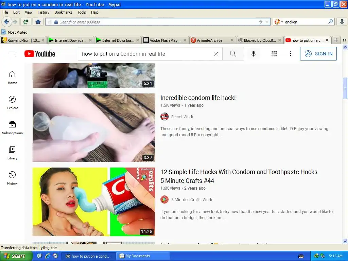The height and width of the screenshot is (261, 348).
Task: Open Explore in YouTube sidebar
Action: (13, 103)
